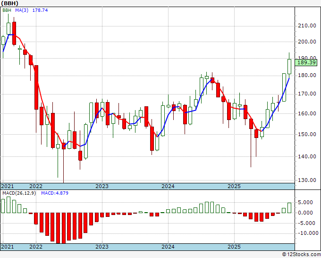Select the 2025 marker on price timeline
321x258 pixels.
point(234,186)
